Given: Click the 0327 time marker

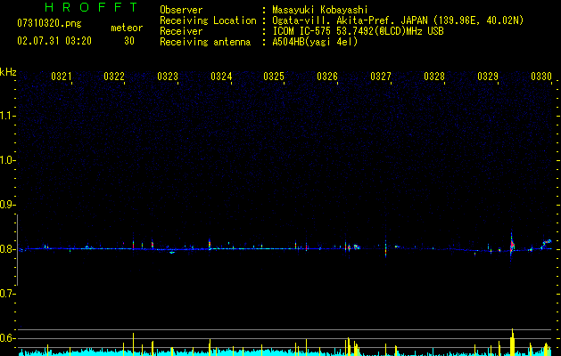Looking at the screenshot, I should point(381,77).
